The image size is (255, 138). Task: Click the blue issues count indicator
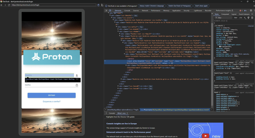point(246,11)
